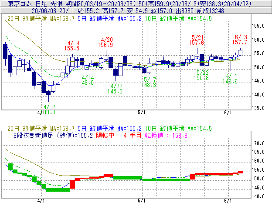Click the 転換値 : 153.3 text
Image resolution: width=272 pixels, height=206 pixels.
click(166, 135)
